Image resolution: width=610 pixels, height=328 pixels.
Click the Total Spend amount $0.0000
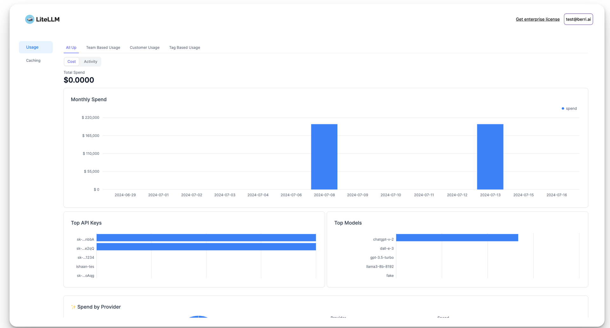pyautogui.click(x=79, y=80)
